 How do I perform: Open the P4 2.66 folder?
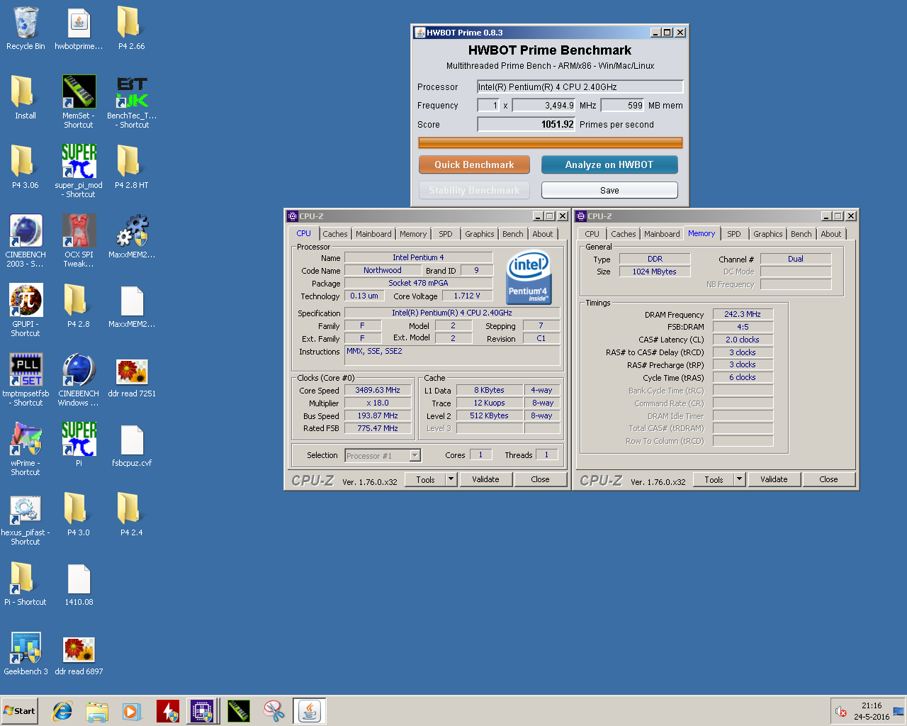pos(131,28)
